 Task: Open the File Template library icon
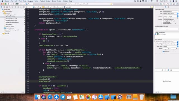coord(163,70)
